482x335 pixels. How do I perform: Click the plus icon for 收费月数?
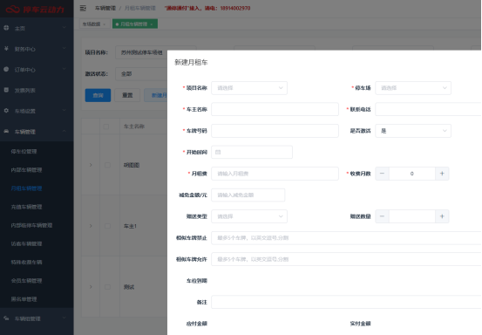coord(442,174)
